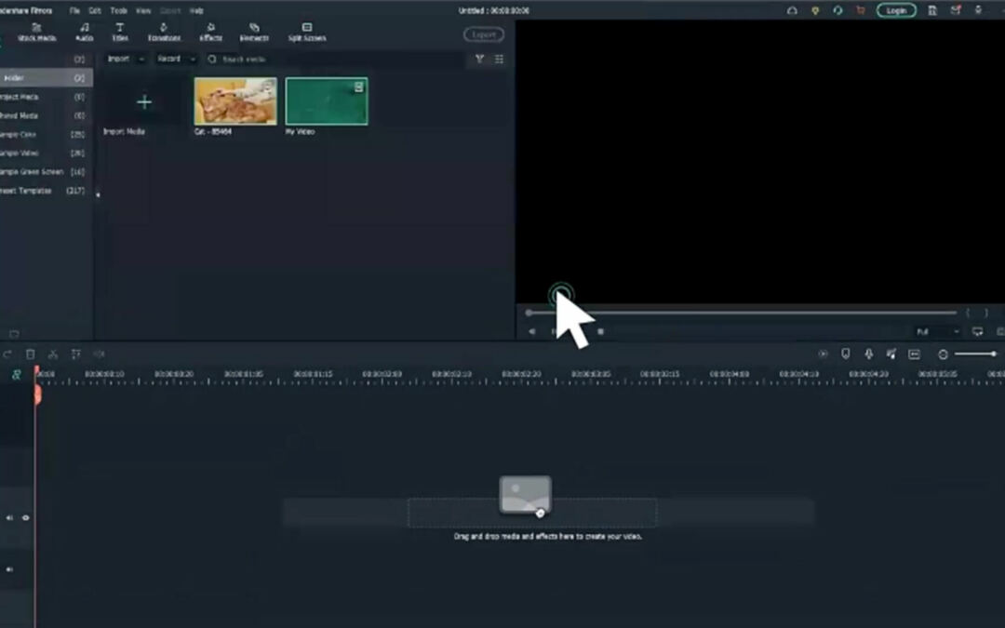This screenshot has width=1005, height=628.
Task: Open the Audio library tab
Action: point(85,33)
